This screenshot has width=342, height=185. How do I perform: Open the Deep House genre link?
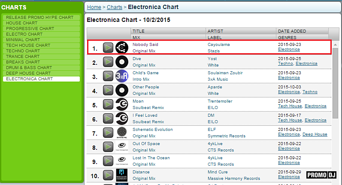tap(315, 134)
